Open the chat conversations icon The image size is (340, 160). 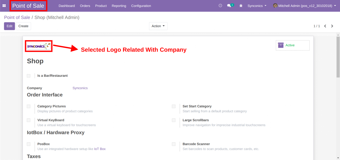click(229, 6)
